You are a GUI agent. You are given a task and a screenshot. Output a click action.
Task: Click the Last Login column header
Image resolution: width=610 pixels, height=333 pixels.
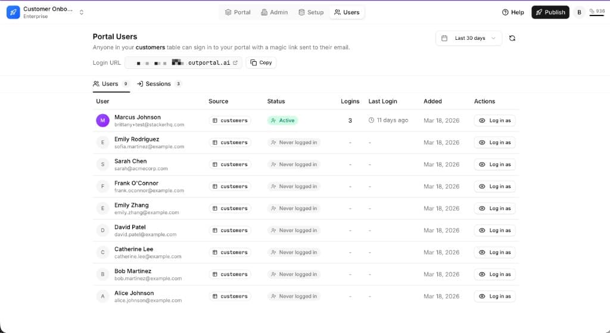383,101
